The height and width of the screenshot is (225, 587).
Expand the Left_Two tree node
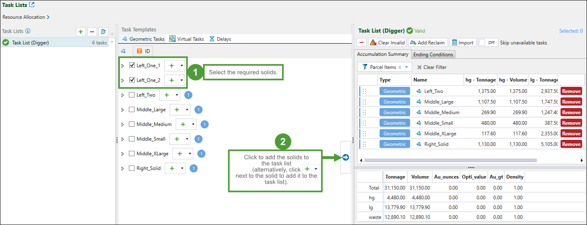[x=123, y=95]
